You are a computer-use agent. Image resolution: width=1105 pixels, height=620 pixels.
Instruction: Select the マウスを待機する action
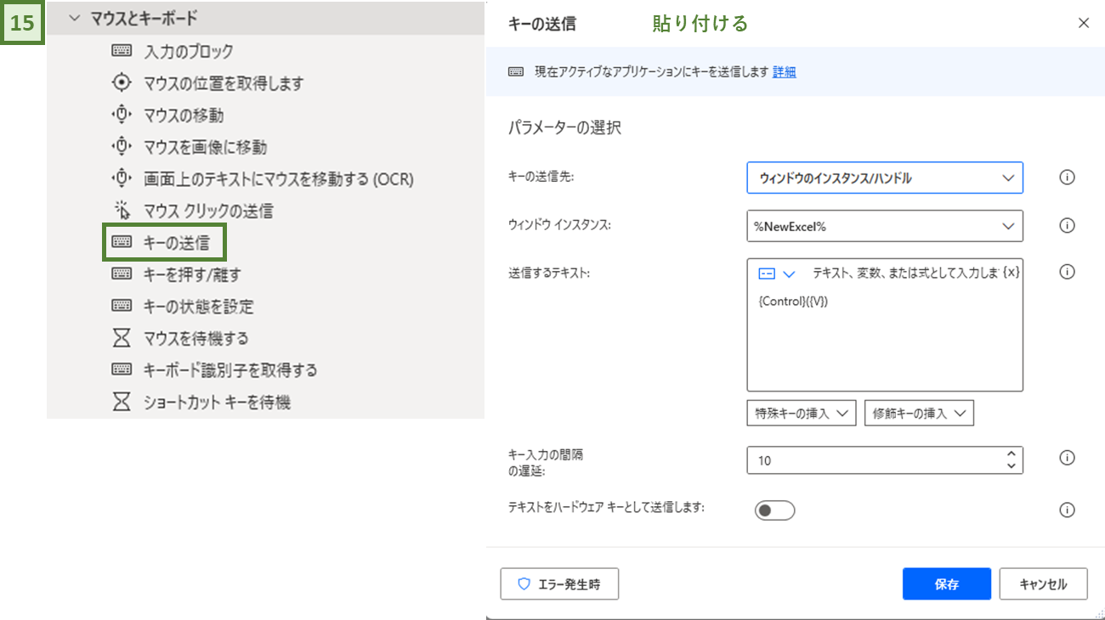196,338
